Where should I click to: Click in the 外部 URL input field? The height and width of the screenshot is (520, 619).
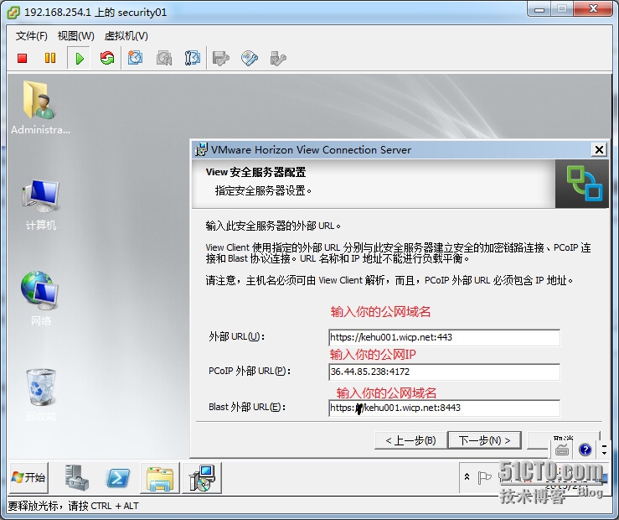pos(444,337)
